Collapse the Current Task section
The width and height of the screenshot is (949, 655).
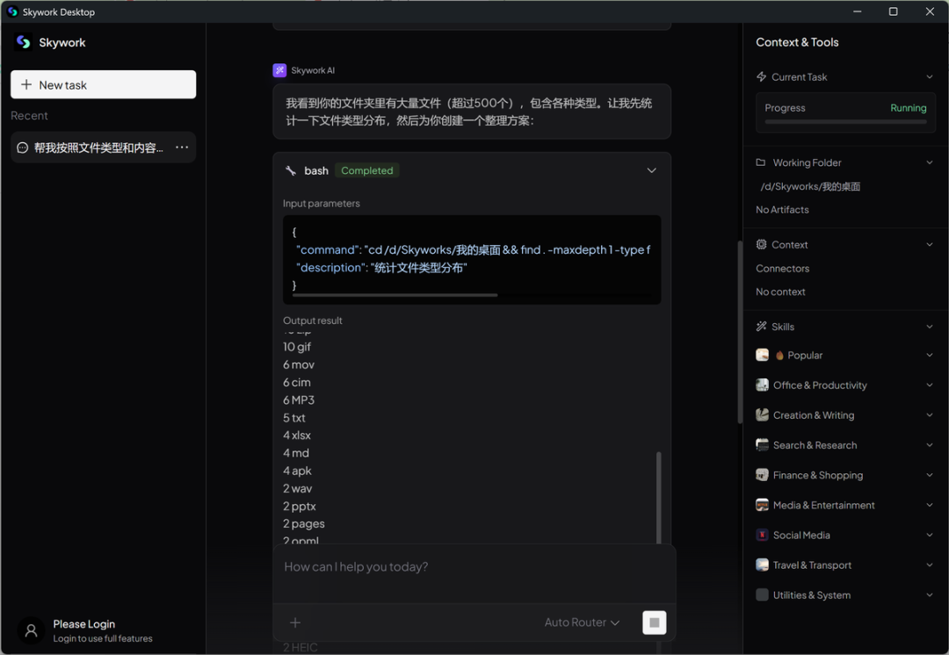[930, 76]
